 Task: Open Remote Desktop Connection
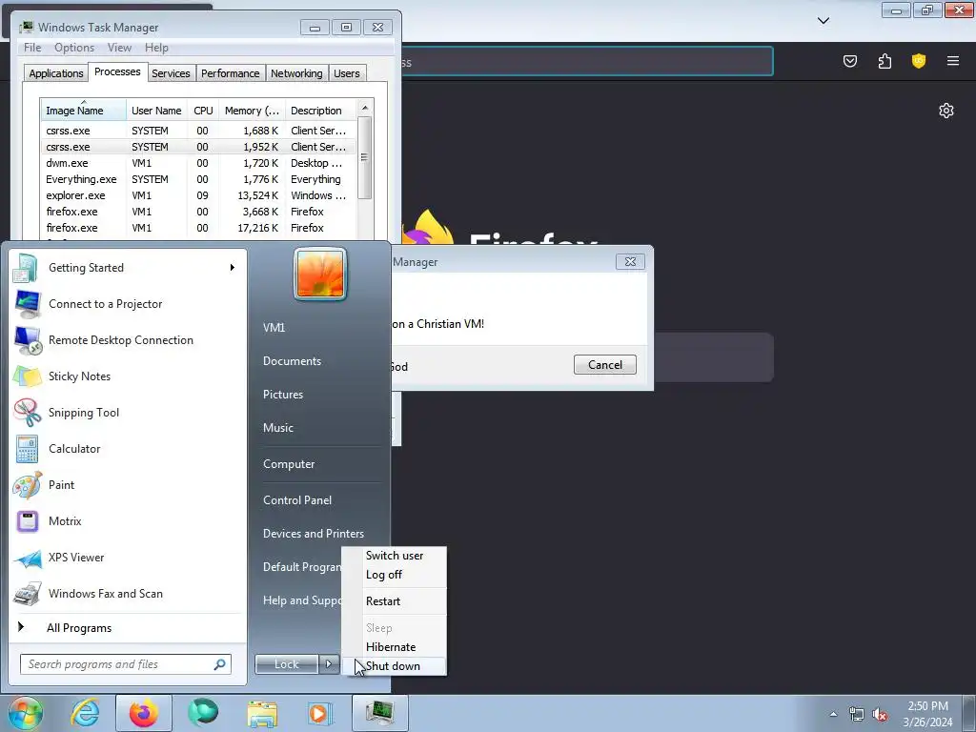(128, 340)
